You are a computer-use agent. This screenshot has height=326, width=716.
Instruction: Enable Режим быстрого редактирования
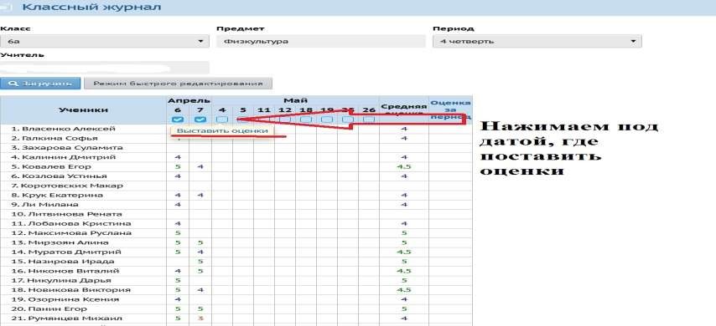point(178,84)
